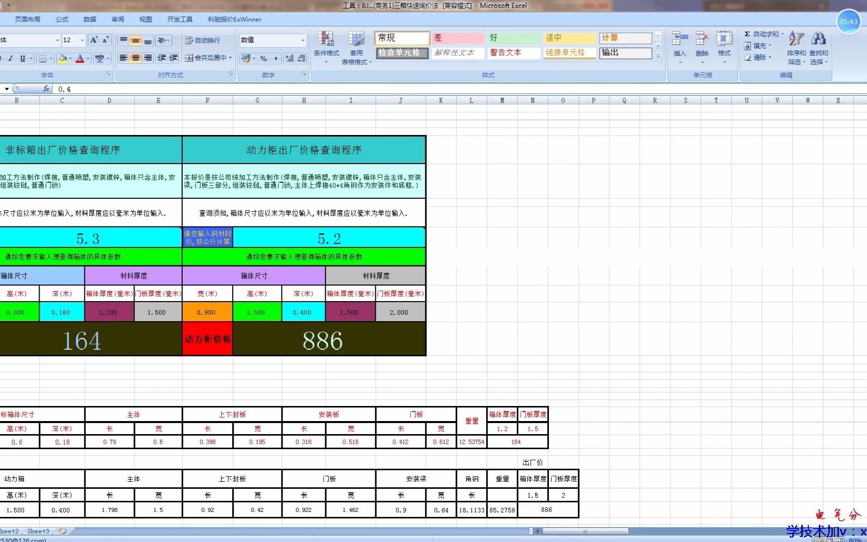Open the 删除 delete cells tool
Screen dimensions: 867x542
click(x=702, y=48)
